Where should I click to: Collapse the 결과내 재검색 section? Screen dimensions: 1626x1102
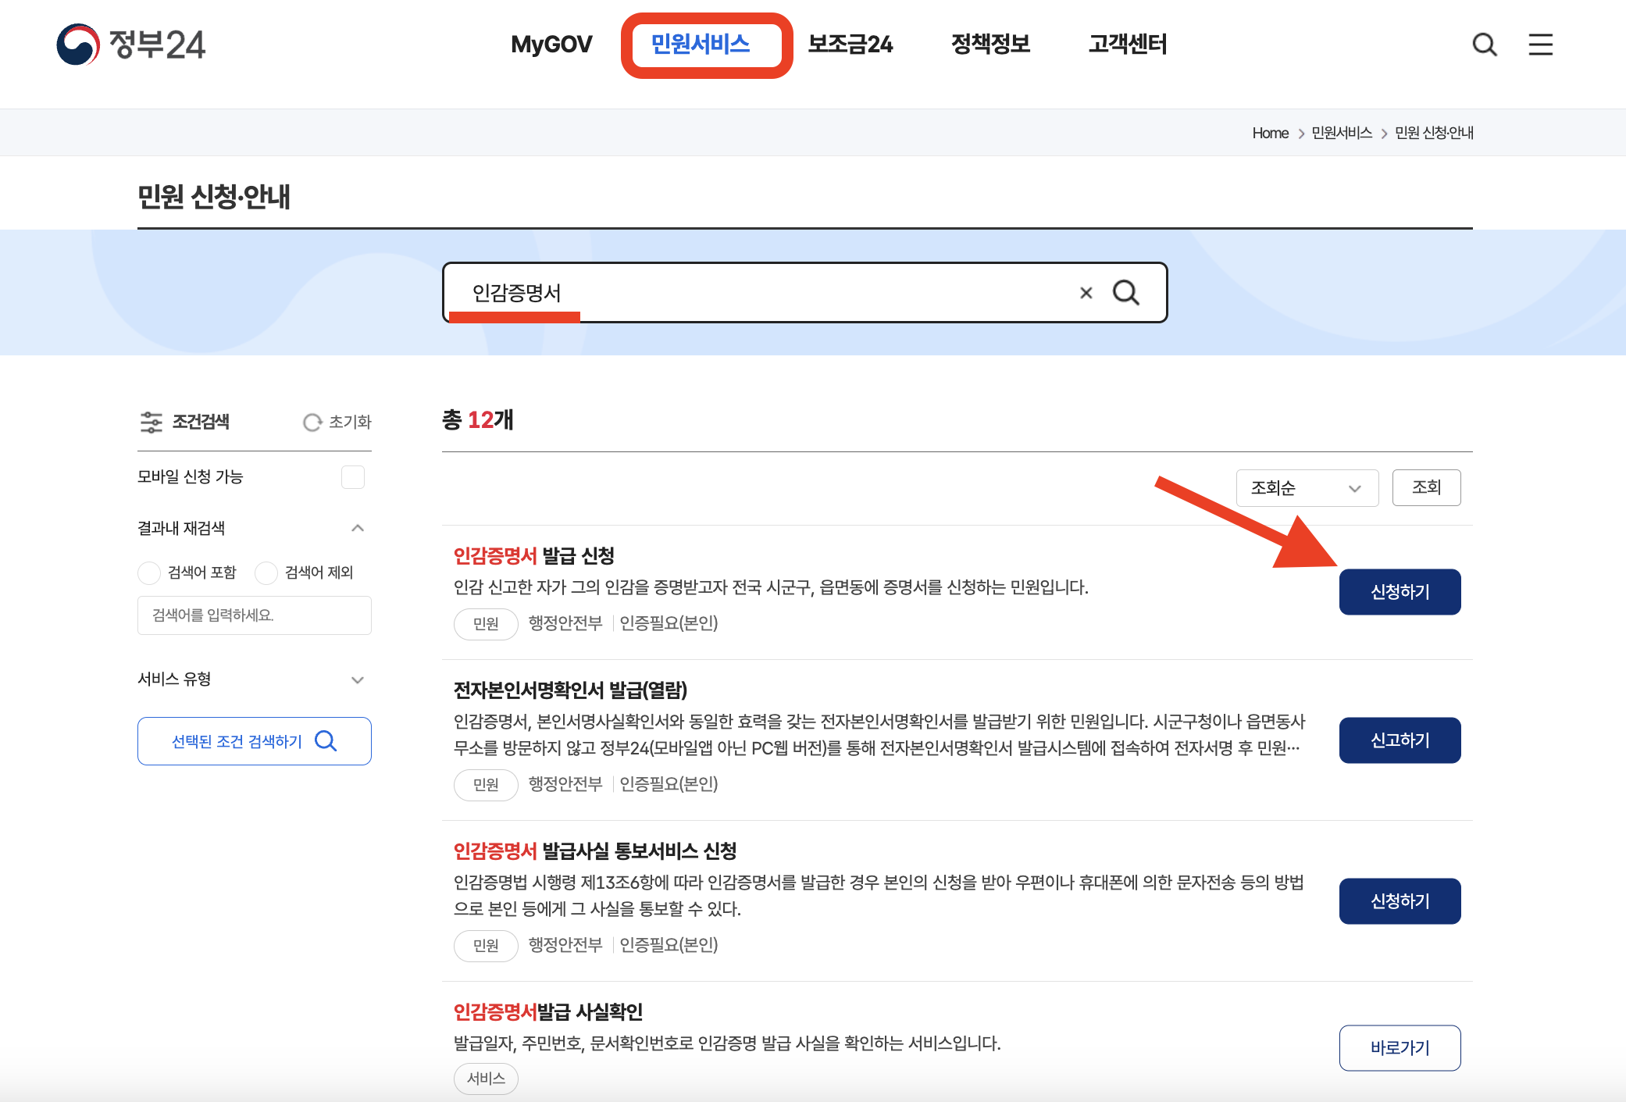pyautogui.click(x=358, y=528)
